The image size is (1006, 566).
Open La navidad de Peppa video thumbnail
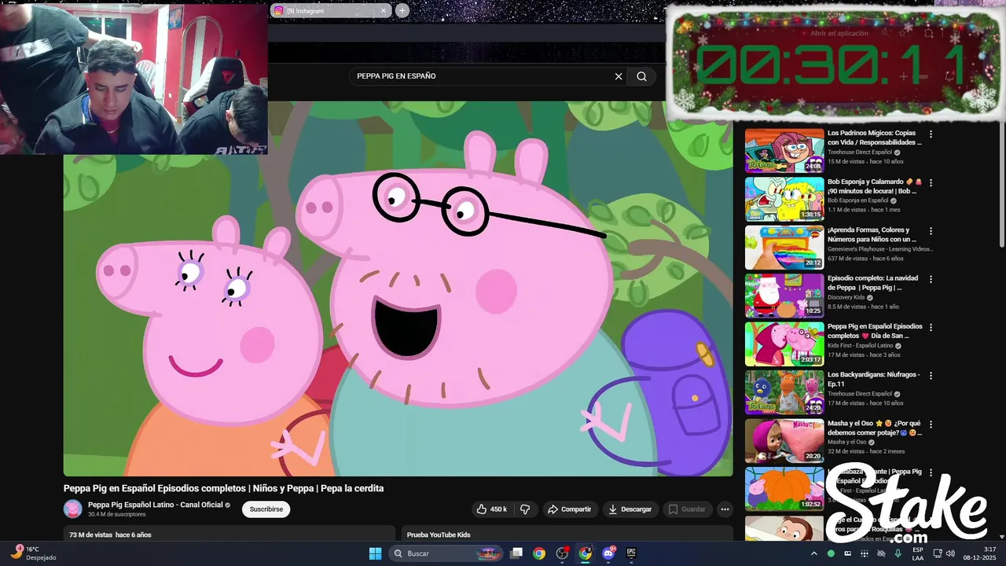pyautogui.click(x=784, y=296)
